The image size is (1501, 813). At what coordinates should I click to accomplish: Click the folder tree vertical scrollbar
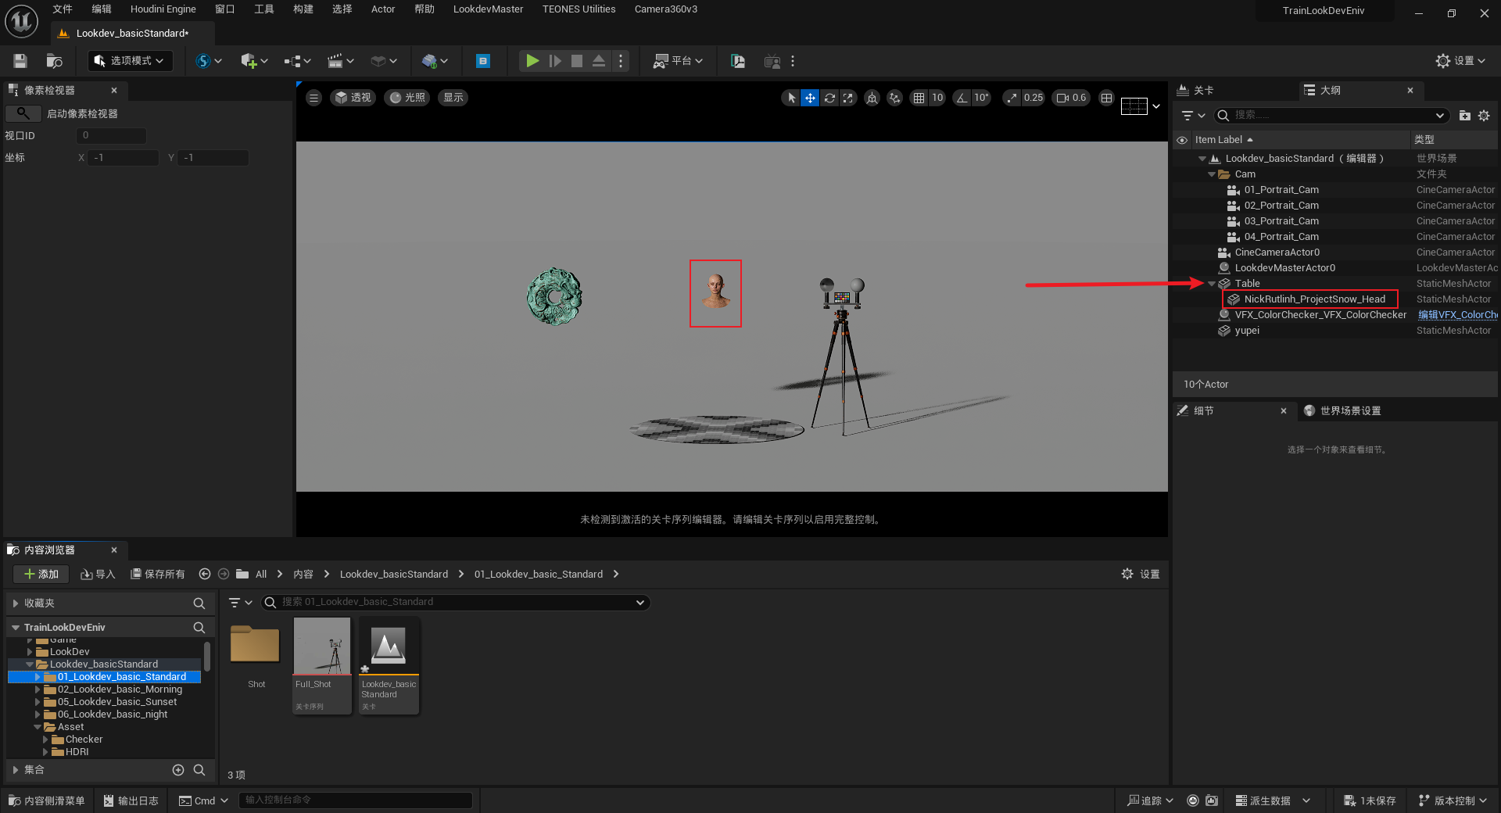207,656
